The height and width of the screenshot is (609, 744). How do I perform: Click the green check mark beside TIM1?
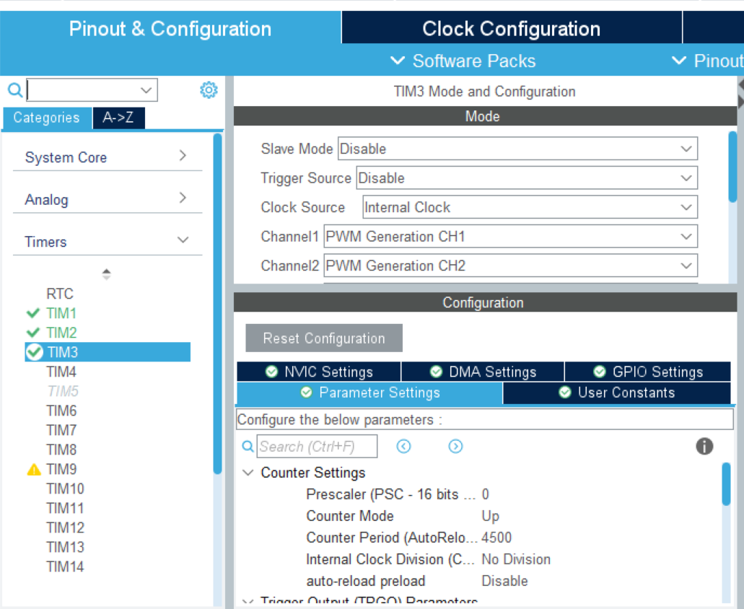32,313
